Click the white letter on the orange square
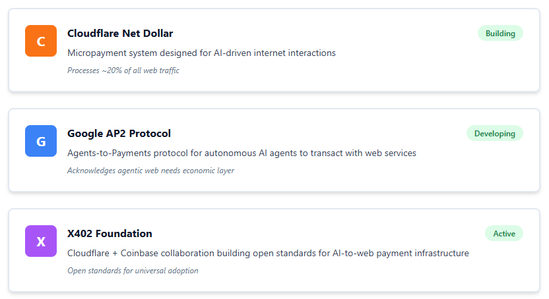Image resolution: width=549 pixels, height=299 pixels. click(41, 41)
